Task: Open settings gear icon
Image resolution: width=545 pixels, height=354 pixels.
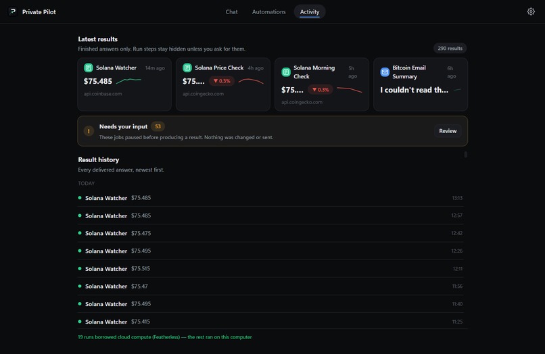Action: [531, 11]
